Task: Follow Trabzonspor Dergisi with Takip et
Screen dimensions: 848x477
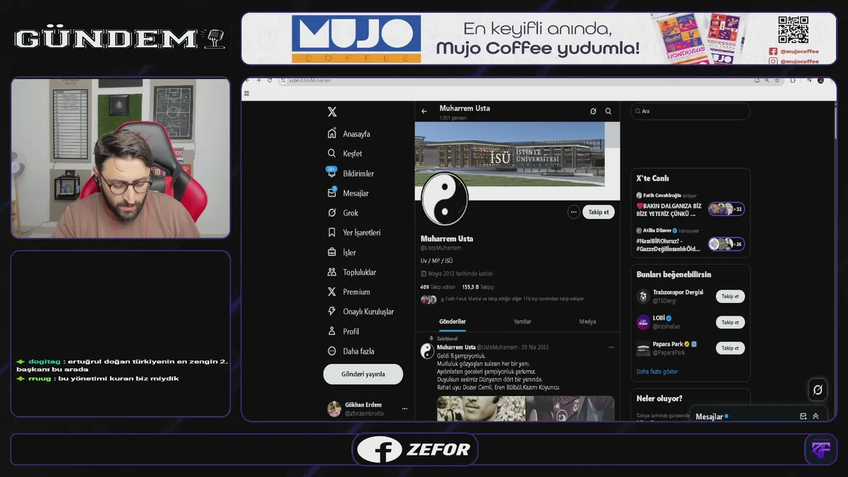Action: 730,296
